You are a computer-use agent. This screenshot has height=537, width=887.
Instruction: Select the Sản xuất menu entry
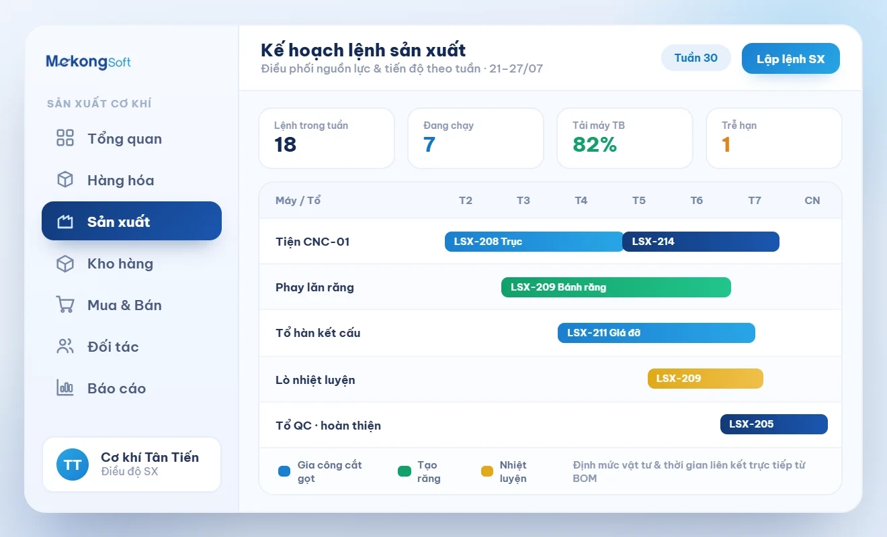pyautogui.click(x=132, y=221)
